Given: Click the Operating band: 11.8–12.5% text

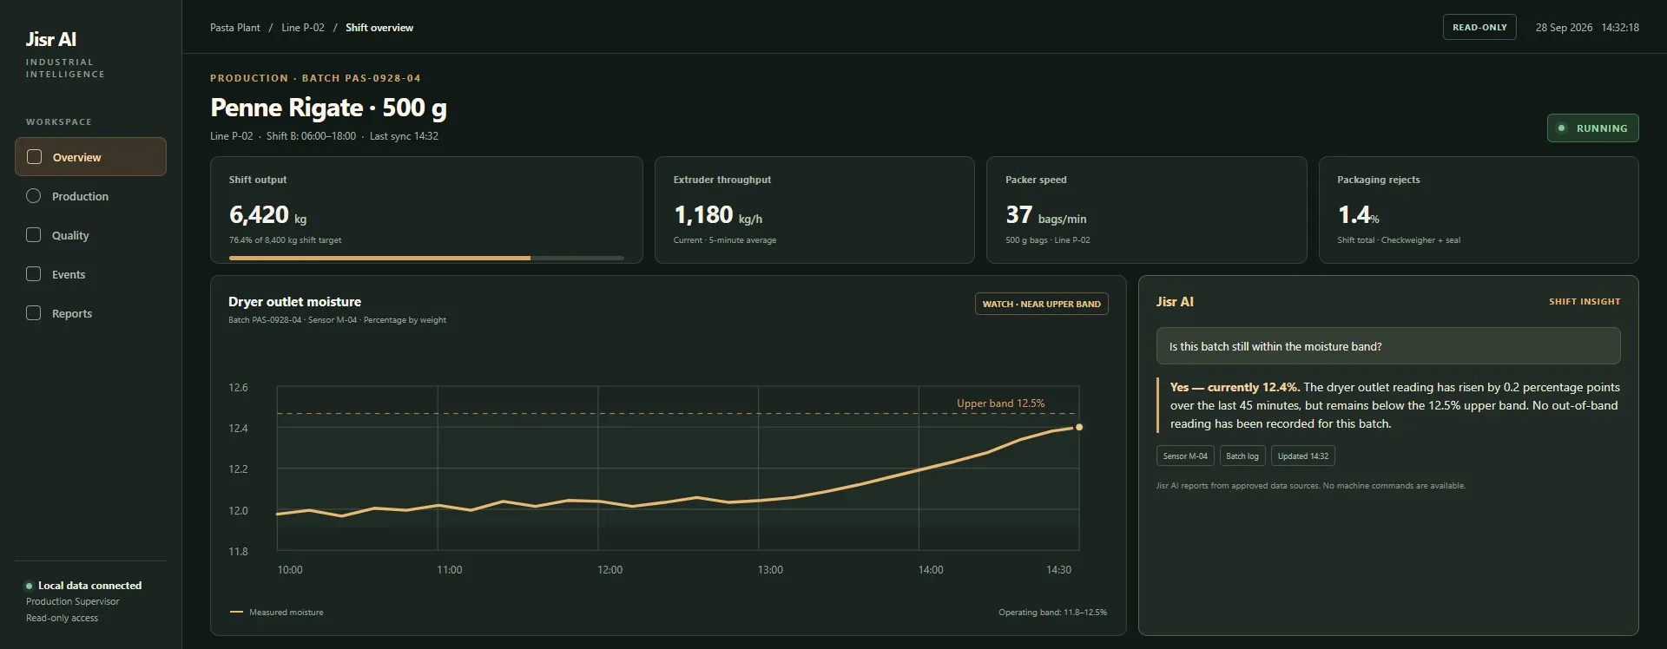Looking at the screenshot, I should tap(1052, 613).
